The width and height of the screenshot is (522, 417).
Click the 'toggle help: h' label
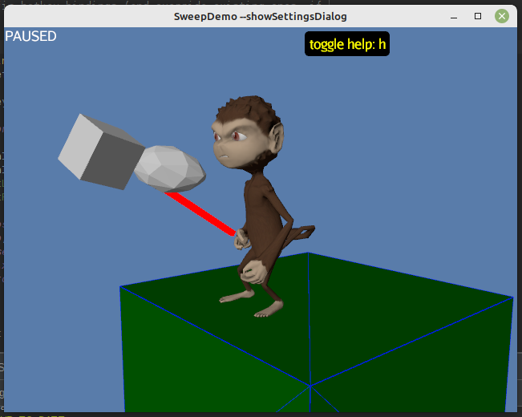point(347,44)
